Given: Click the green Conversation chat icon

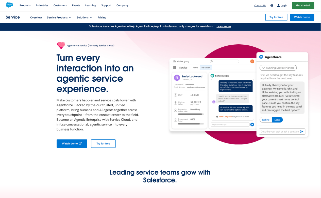Looking at the screenshot, I should point(212,76).
